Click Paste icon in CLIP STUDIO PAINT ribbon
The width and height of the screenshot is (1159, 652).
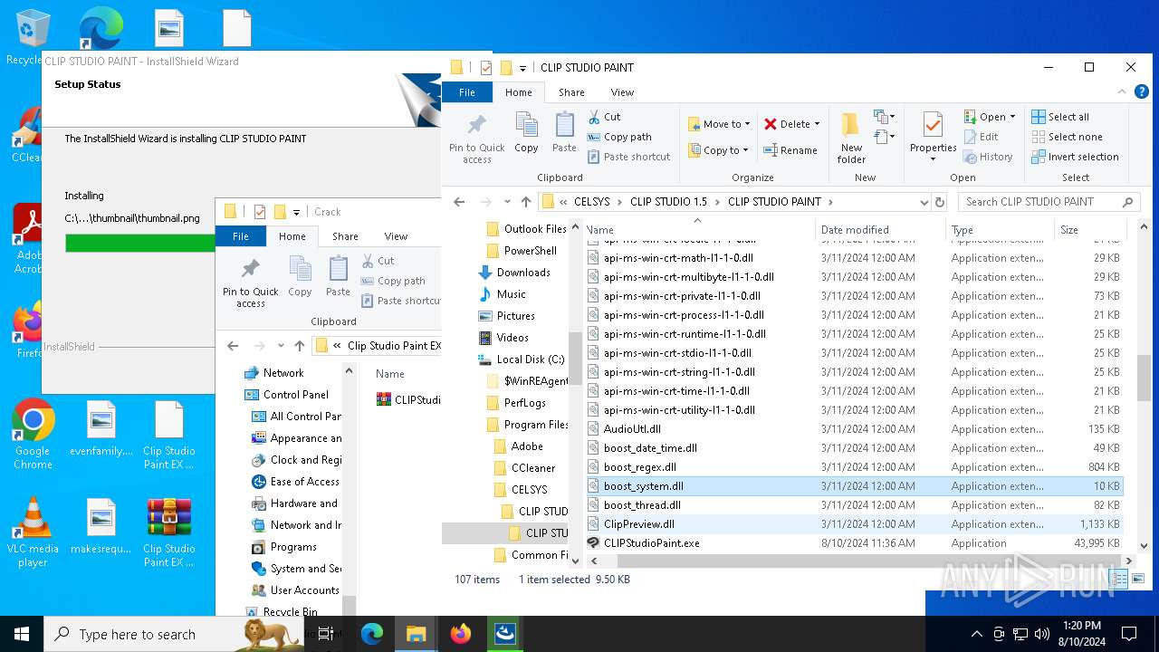[564, 132]
